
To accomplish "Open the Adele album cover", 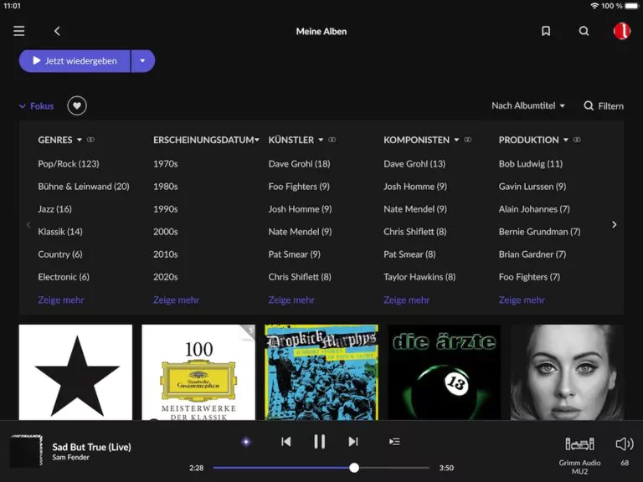I will [x=567, y=372].
